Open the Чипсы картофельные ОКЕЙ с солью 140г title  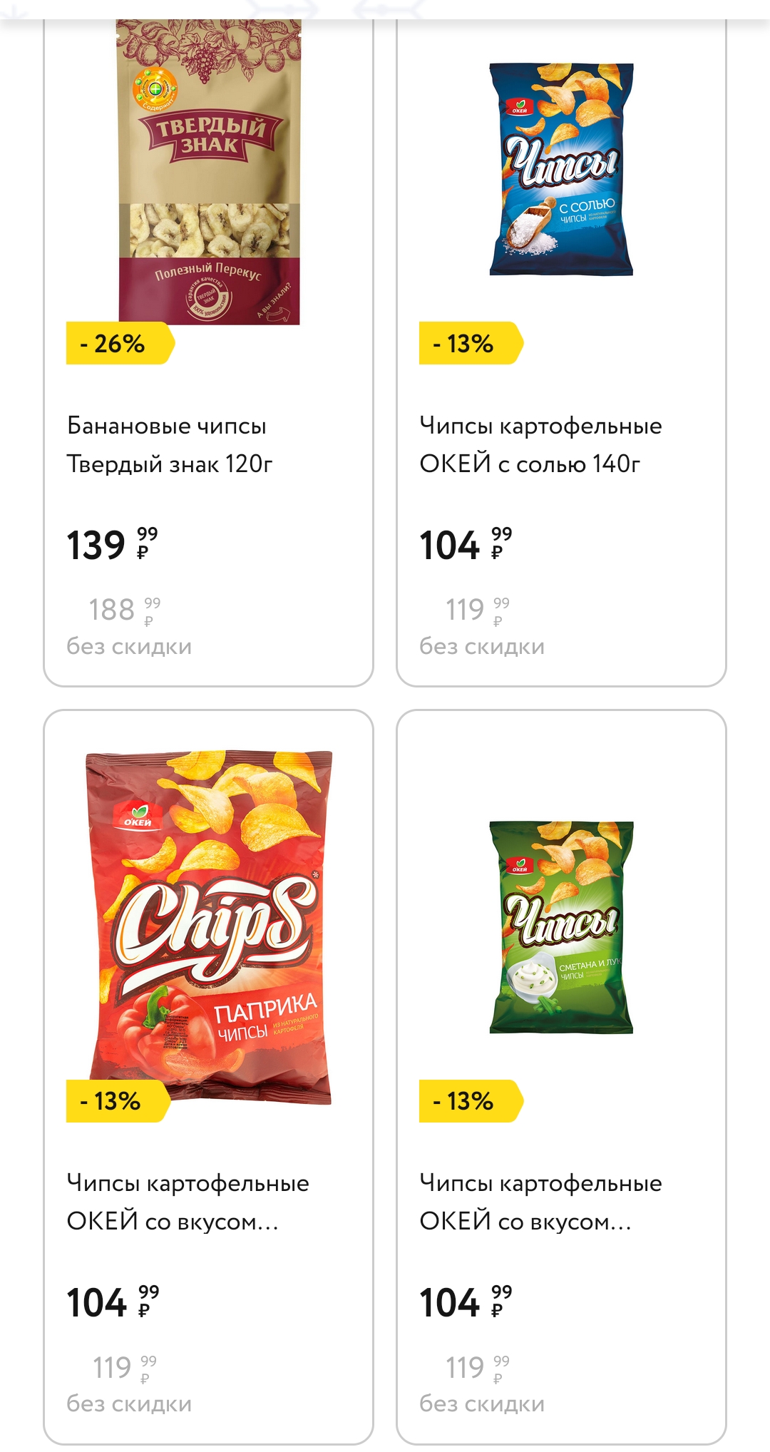coord(540,445)
